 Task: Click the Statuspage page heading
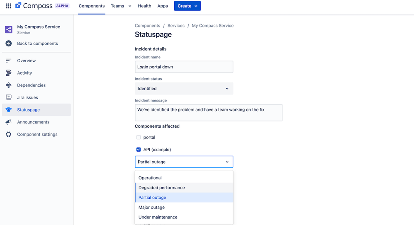click(153, 34)
